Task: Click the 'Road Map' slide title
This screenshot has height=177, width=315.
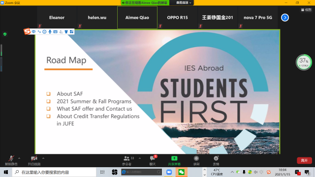Action: tap(66, 60)
